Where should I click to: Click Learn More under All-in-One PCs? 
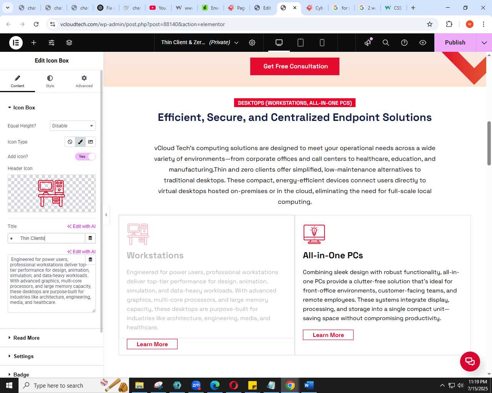(328, 335)
